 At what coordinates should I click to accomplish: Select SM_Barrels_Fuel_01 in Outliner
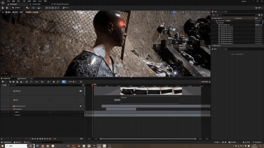(x=227, y=27)
